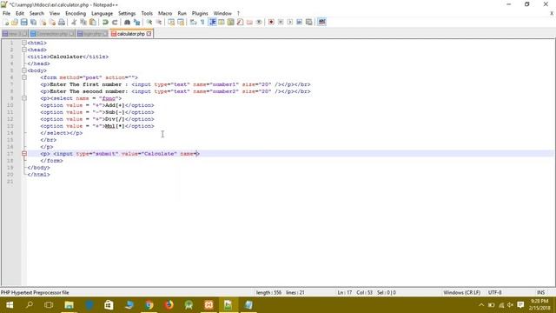Viewport: 556px width, 313px height.
Task: Undo last edit via toolbar arrow
Action: (x=105, y=22)
